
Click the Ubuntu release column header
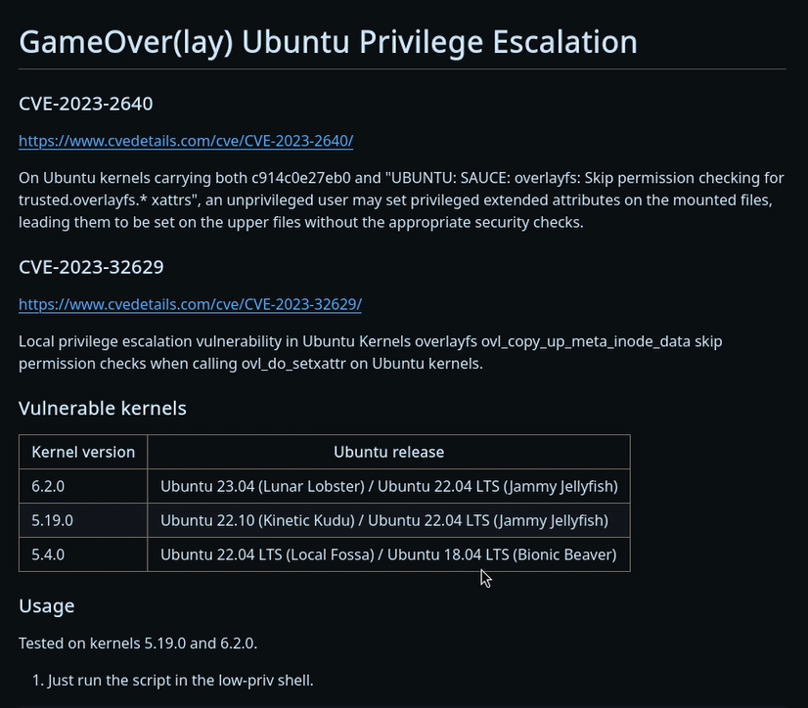pyautogui.click(x=389, y=452)
